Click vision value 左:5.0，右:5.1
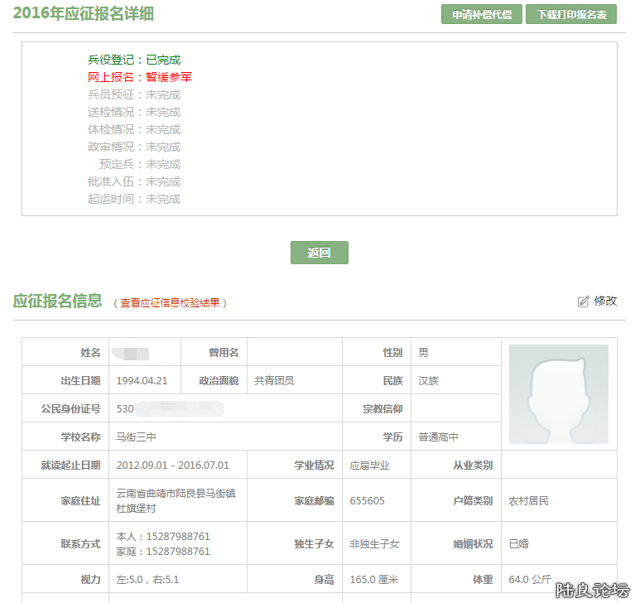 [x=147, y=579]
